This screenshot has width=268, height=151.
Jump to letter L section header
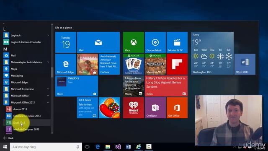pos(5,29)
